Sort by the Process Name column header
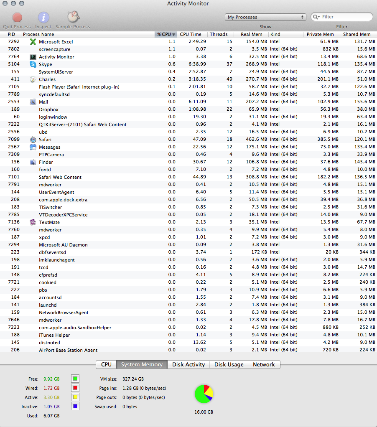 (88, 34)
